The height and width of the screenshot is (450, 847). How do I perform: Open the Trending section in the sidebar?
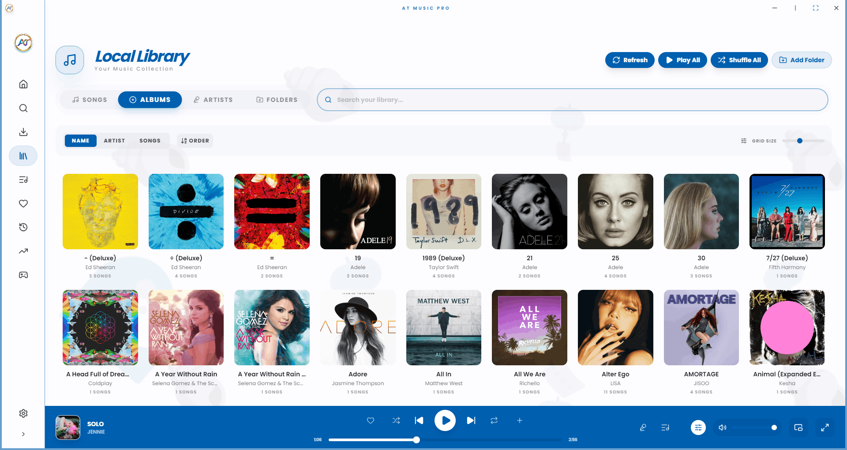click(x=23, y=251)
